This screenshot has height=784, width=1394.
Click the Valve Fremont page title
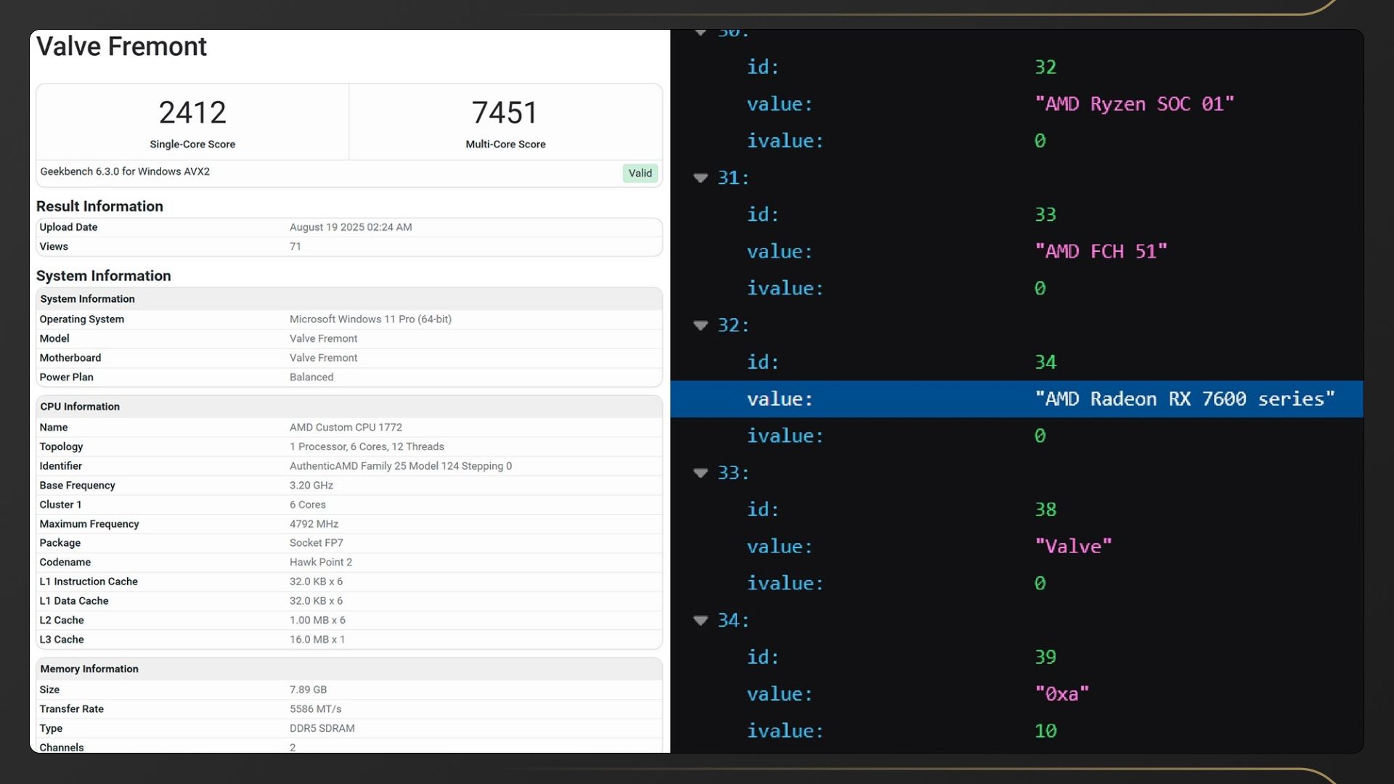point(121,46)
